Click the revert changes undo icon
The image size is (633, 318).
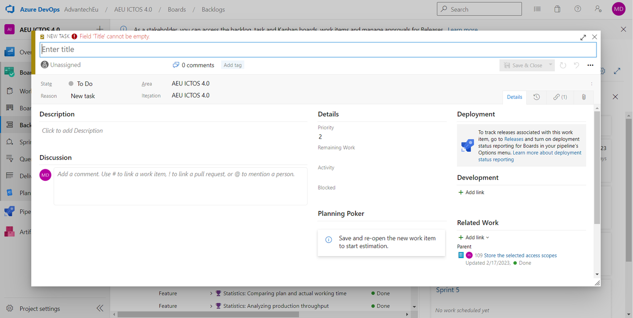point(576,65)
